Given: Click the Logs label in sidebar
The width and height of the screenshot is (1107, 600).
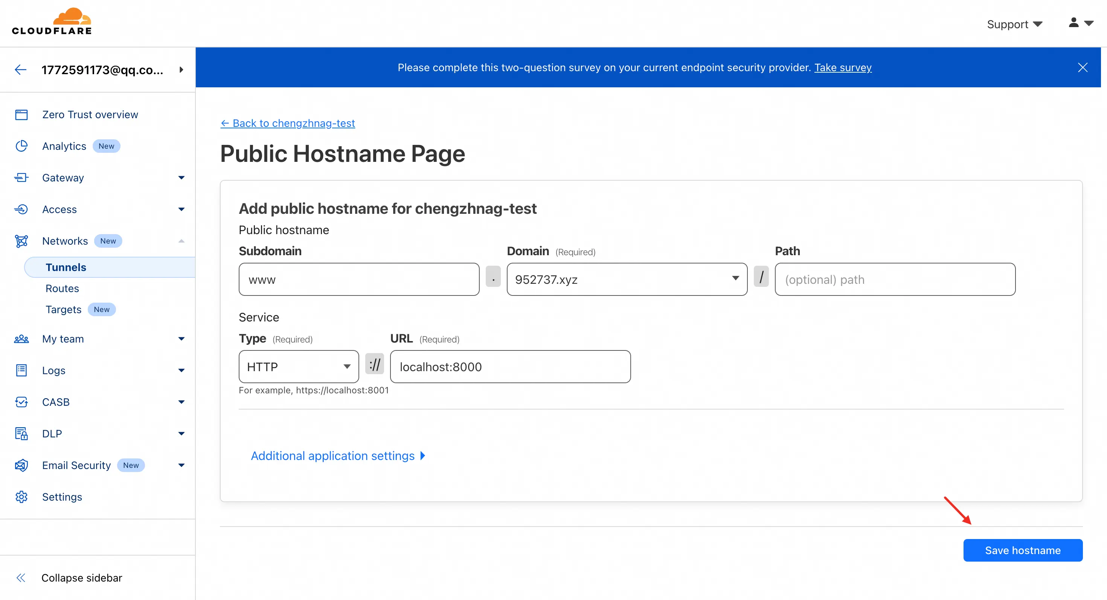Looking at the screenshot, I should coord(54,370).
